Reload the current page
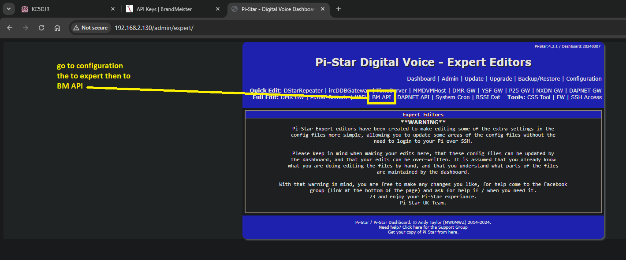 pos(41,28)
